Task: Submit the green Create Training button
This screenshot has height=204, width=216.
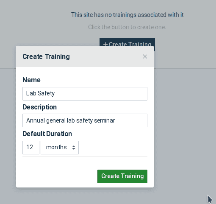Action: (122, 176)
